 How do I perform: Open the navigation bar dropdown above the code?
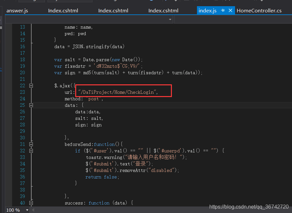pyautogui.click(x=170, y=20)
